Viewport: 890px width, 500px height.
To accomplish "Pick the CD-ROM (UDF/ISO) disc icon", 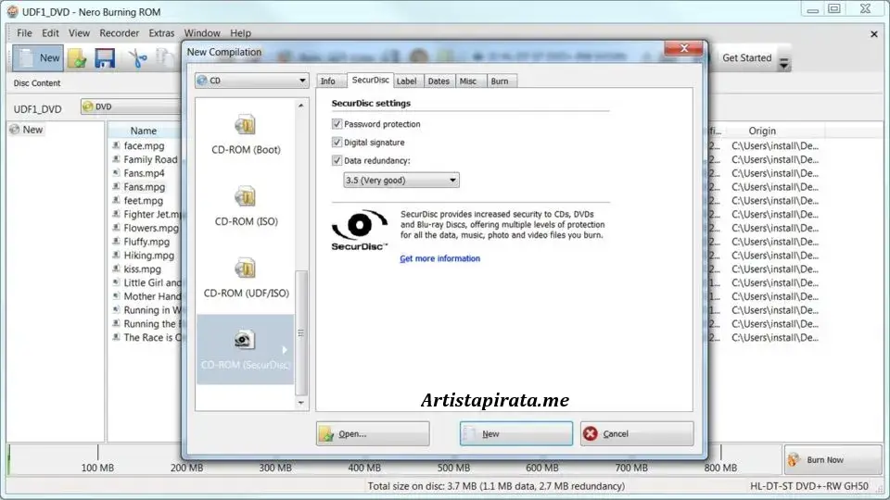I will click(245, 269).
